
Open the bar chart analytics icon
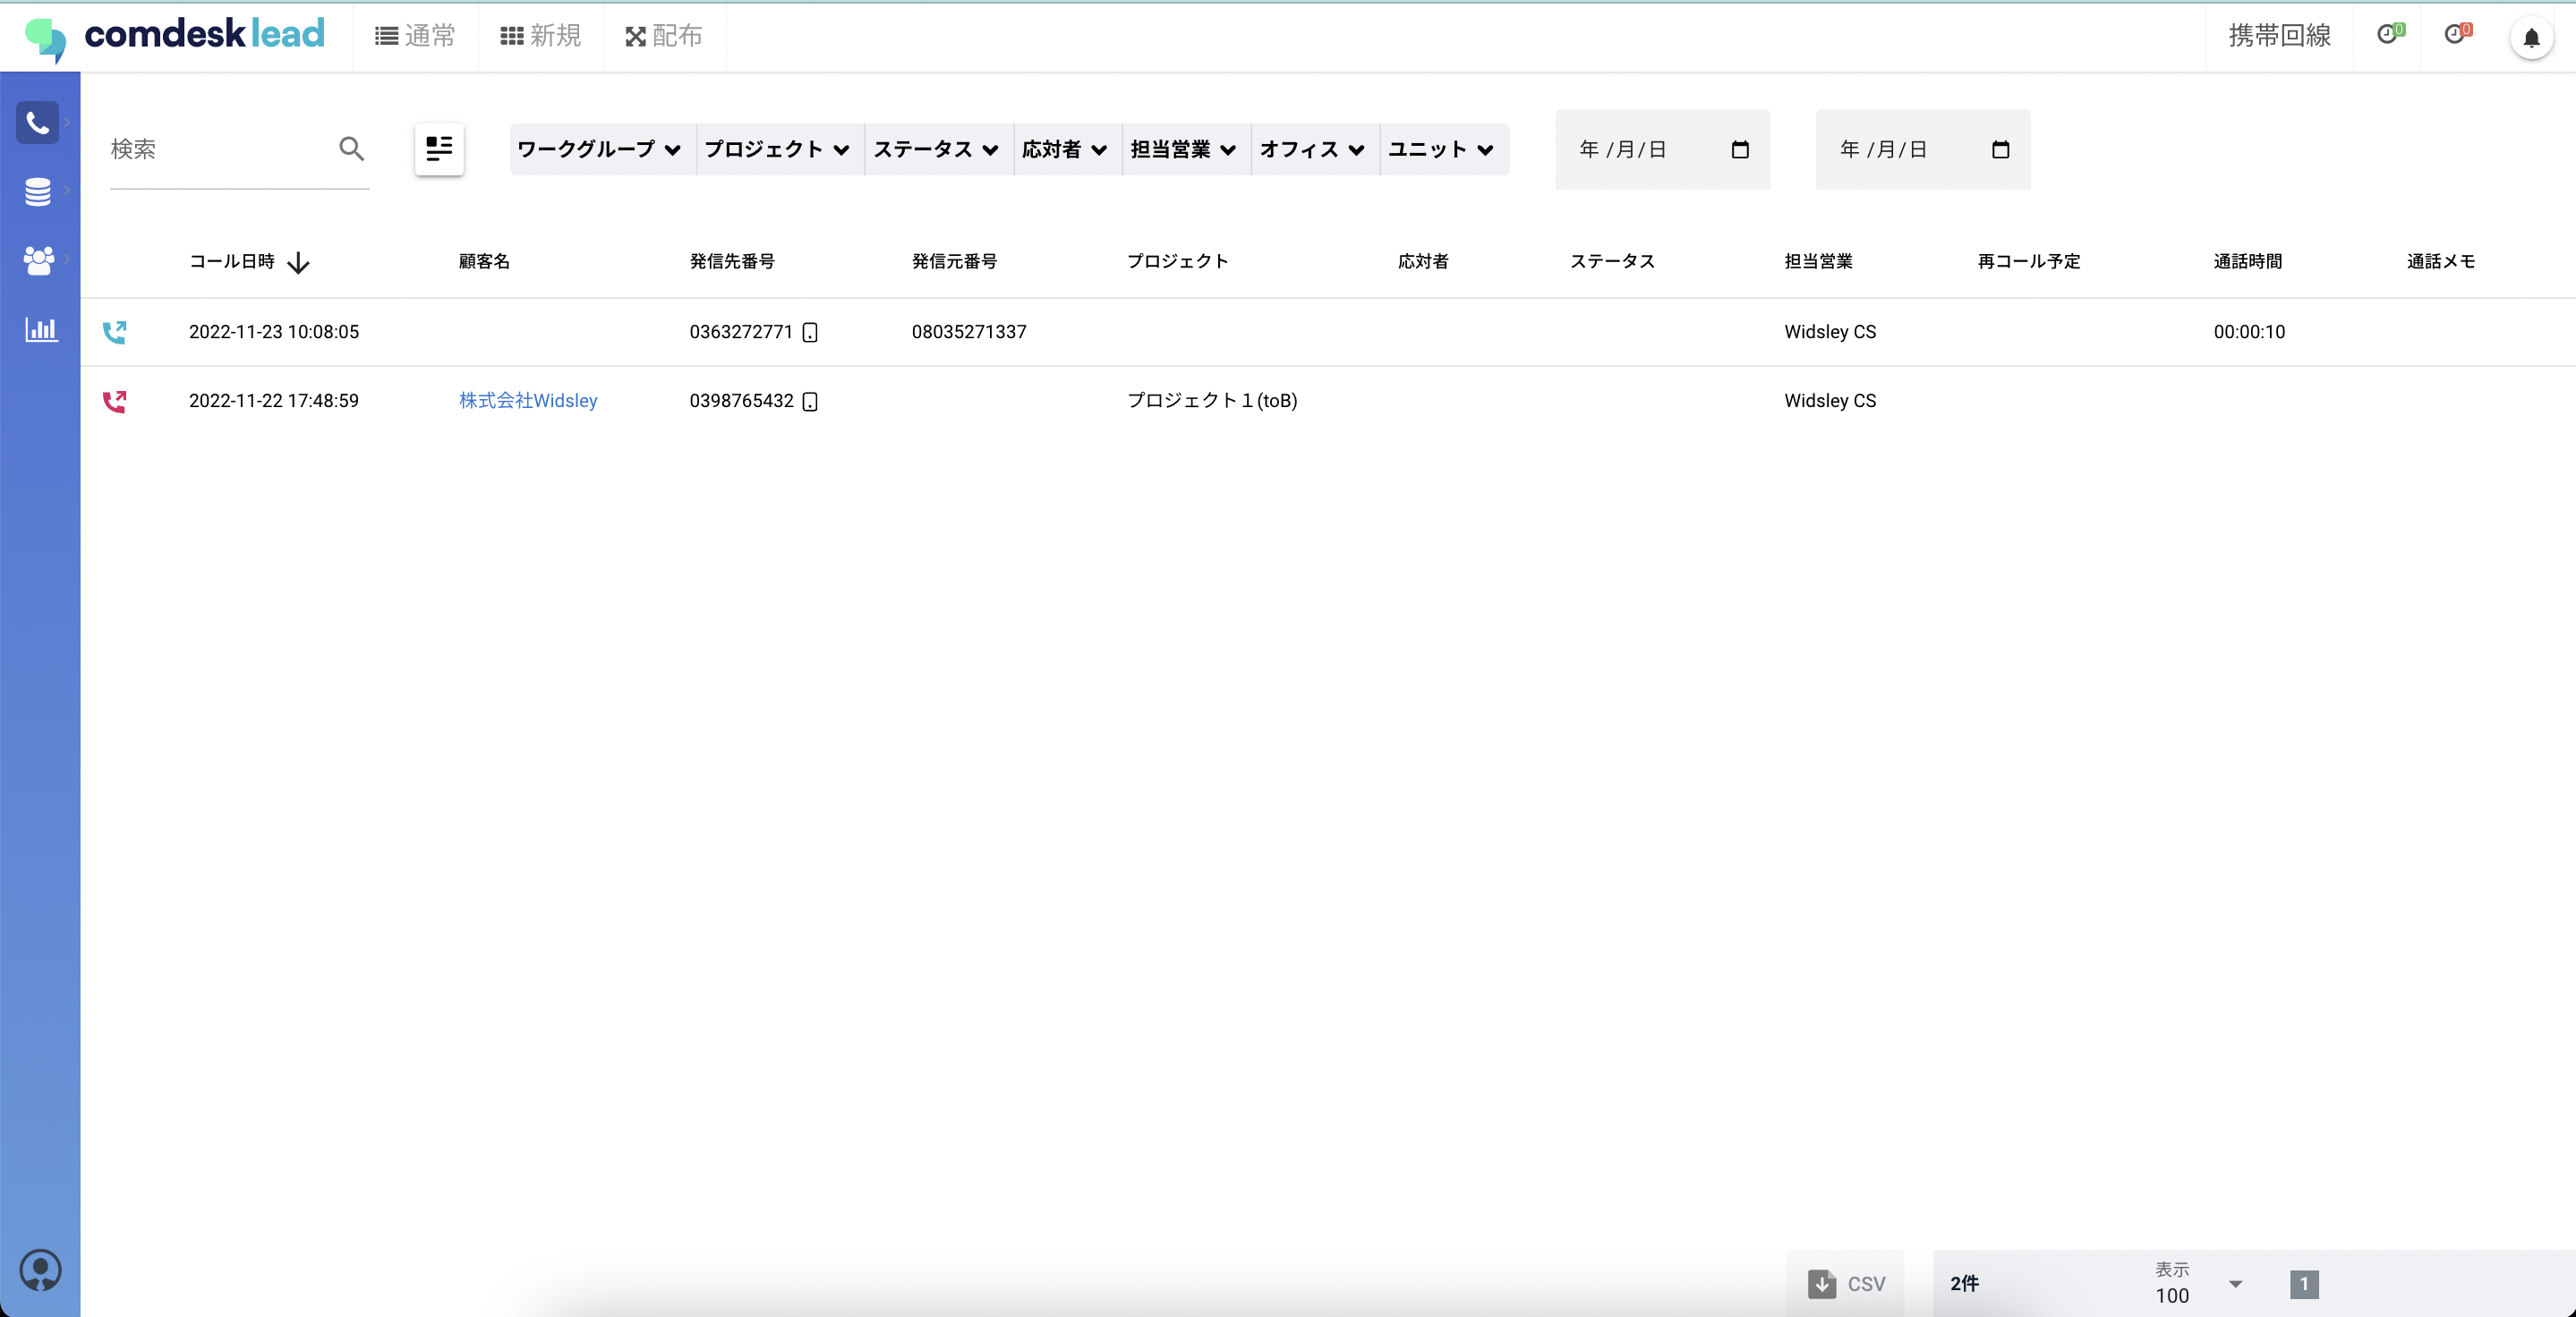40,328
